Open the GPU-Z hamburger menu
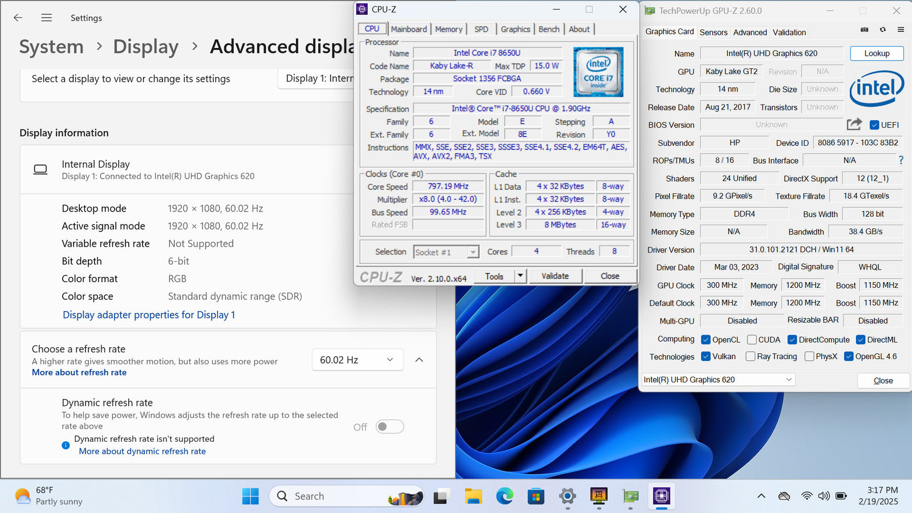Screen dimensions: 912x513 click(901, 30)
